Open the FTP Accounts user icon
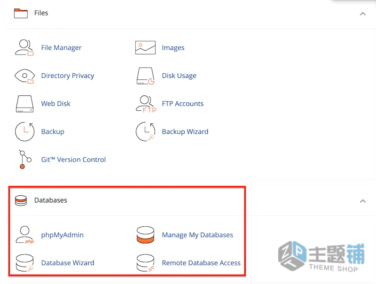This screenshot has height=284, width=376. pyautogui.click(x=146, y=104)
